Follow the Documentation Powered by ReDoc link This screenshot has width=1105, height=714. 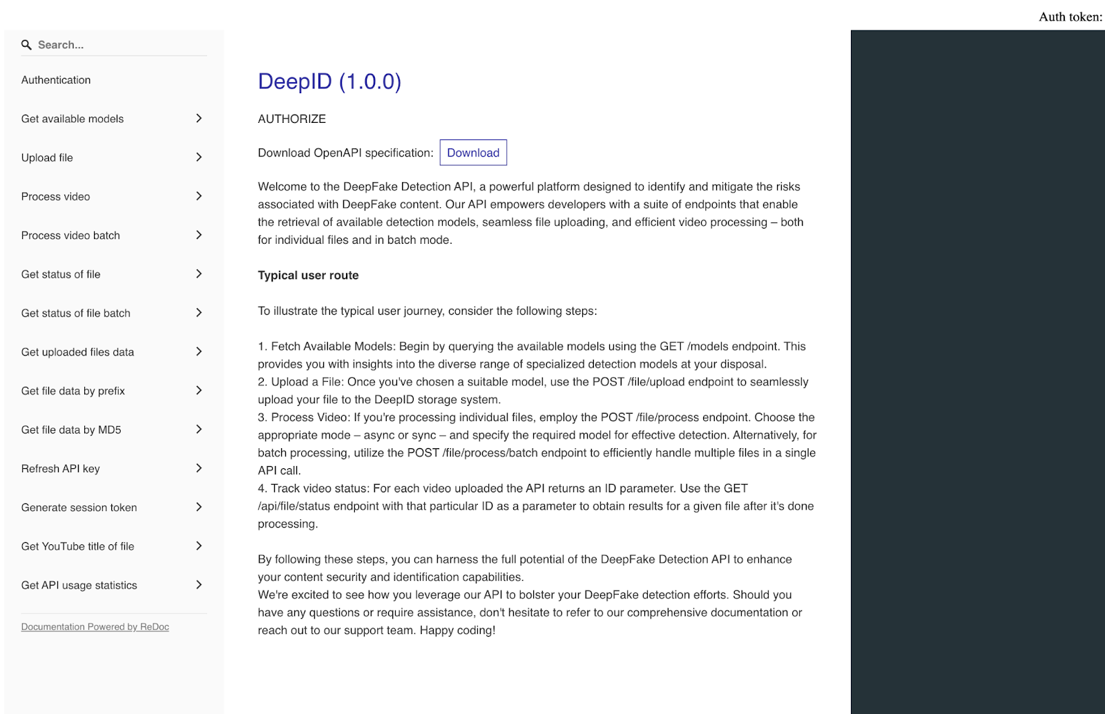(95, 627)
